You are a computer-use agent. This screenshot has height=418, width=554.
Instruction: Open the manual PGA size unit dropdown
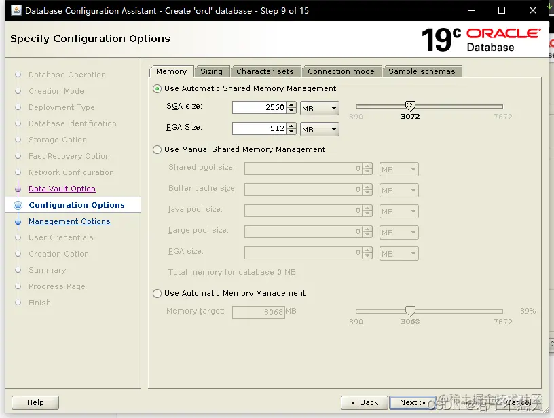tap(399, 254)
